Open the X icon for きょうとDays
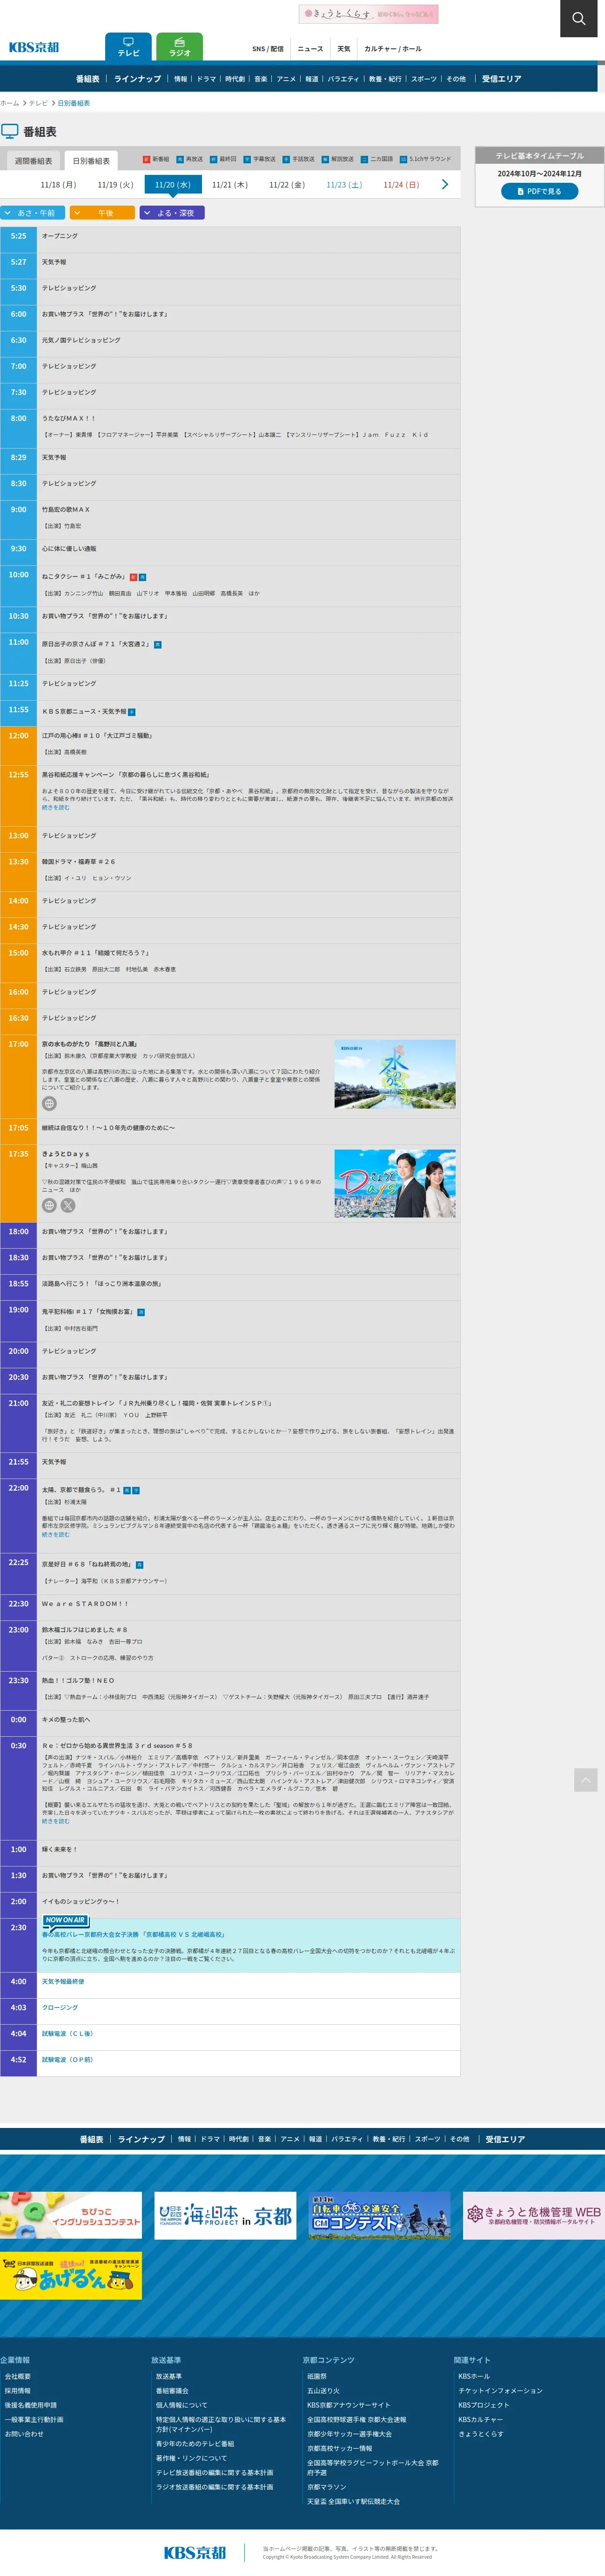This screenshot has width=605, height=2576. click(67, 1205)
